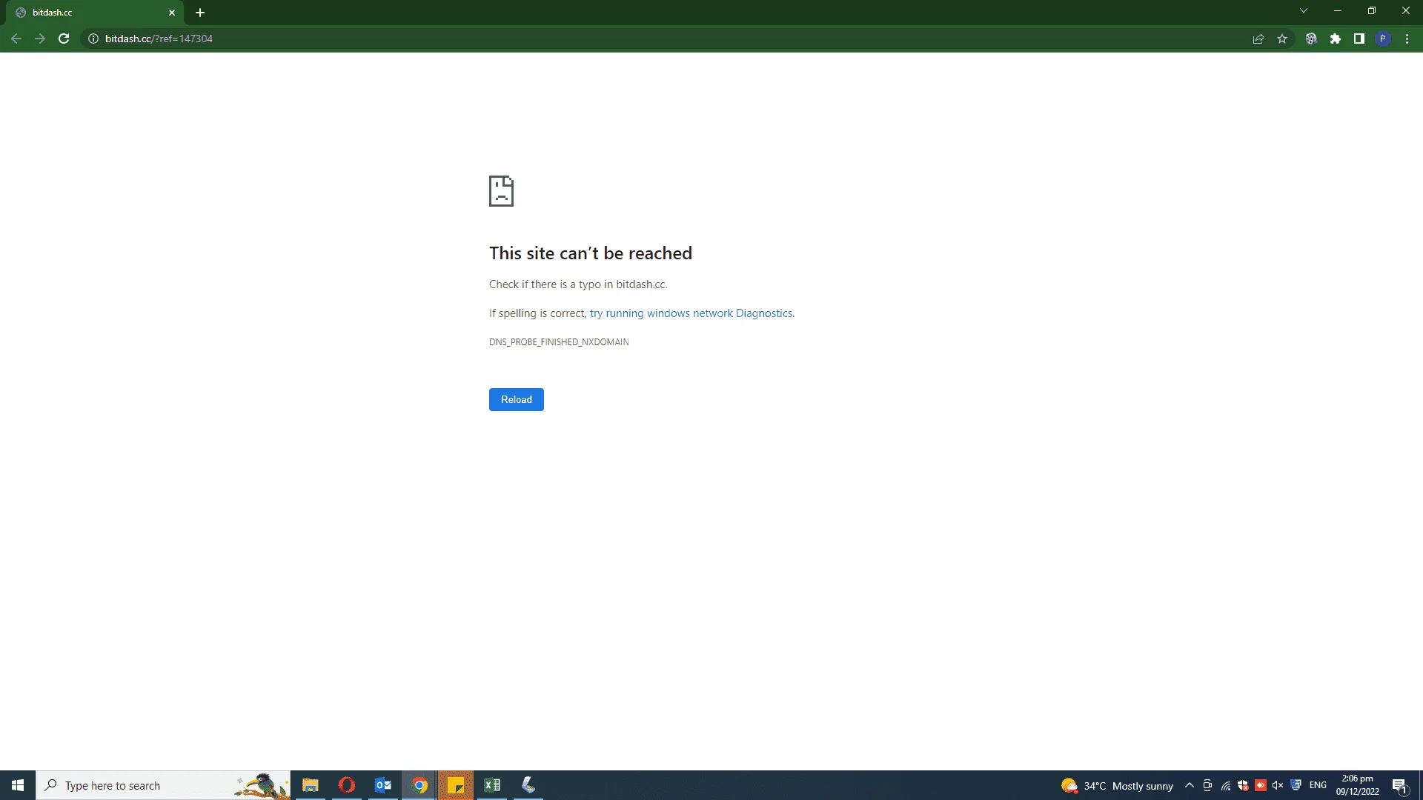Open Outlook from taskbar

point(383,785)
